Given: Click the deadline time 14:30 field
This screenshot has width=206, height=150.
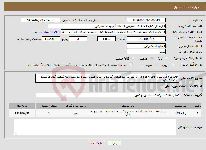Looking at the screenshot, I should click(x=106, y=39).
